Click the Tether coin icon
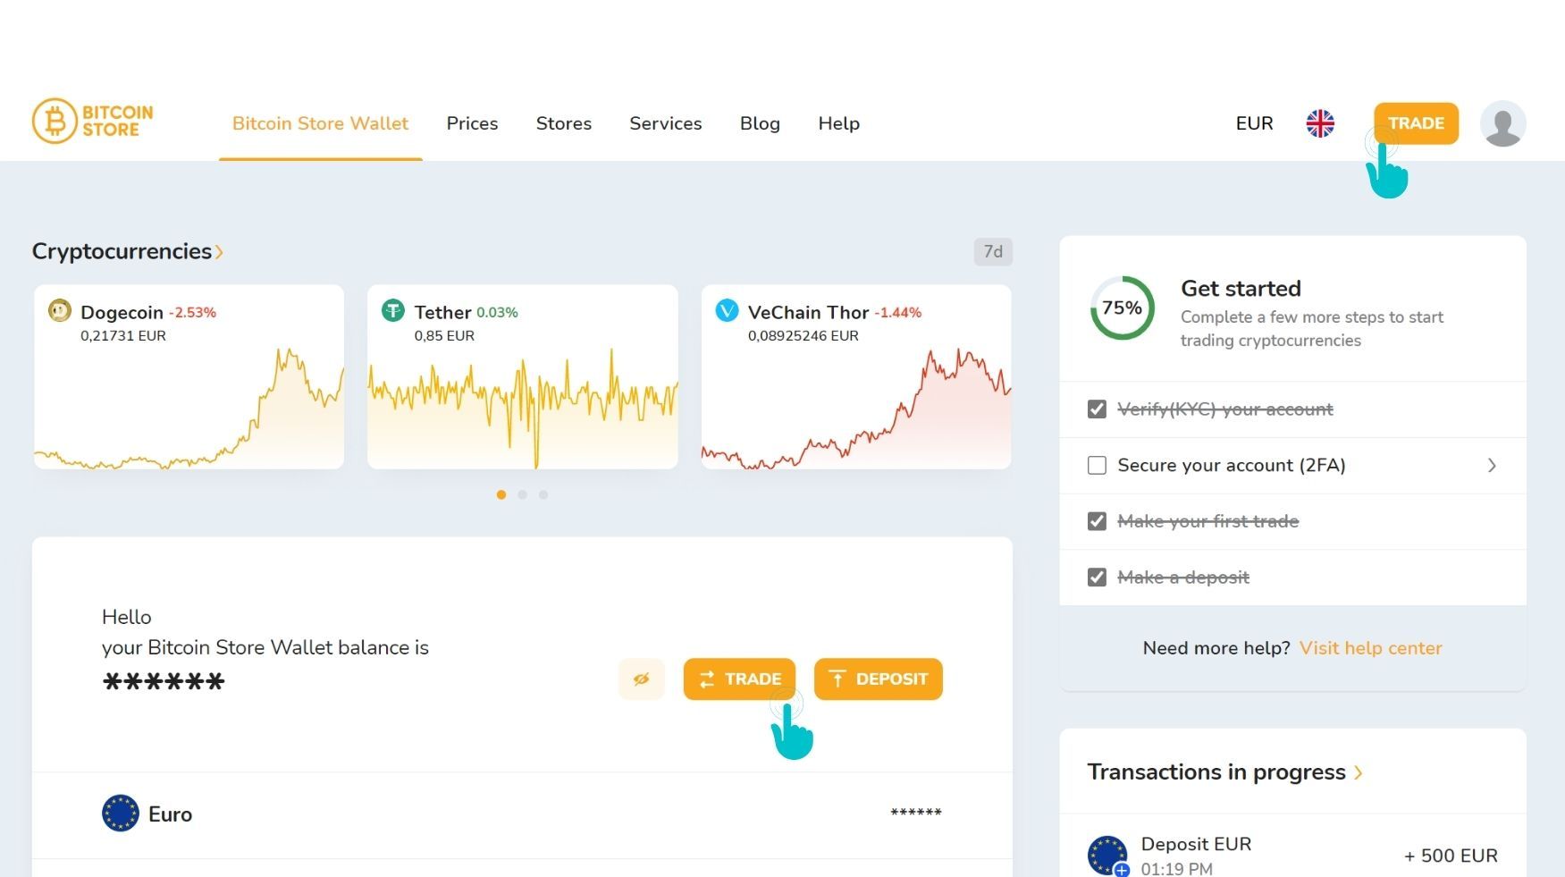Screen dimensions: 1565x877 [x=393, y=310]
